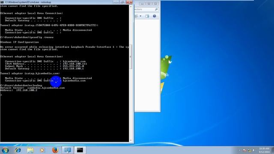
Task: Maximize the Network Connections window
Action: (x=149, y=4)
